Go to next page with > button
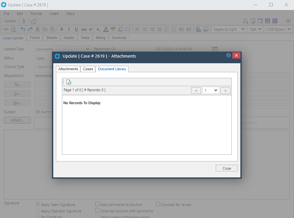The height and width of the screenshot is (218, 294). (x=225, y=91)
